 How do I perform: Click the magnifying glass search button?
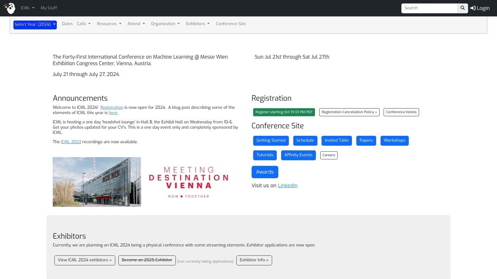463,8
